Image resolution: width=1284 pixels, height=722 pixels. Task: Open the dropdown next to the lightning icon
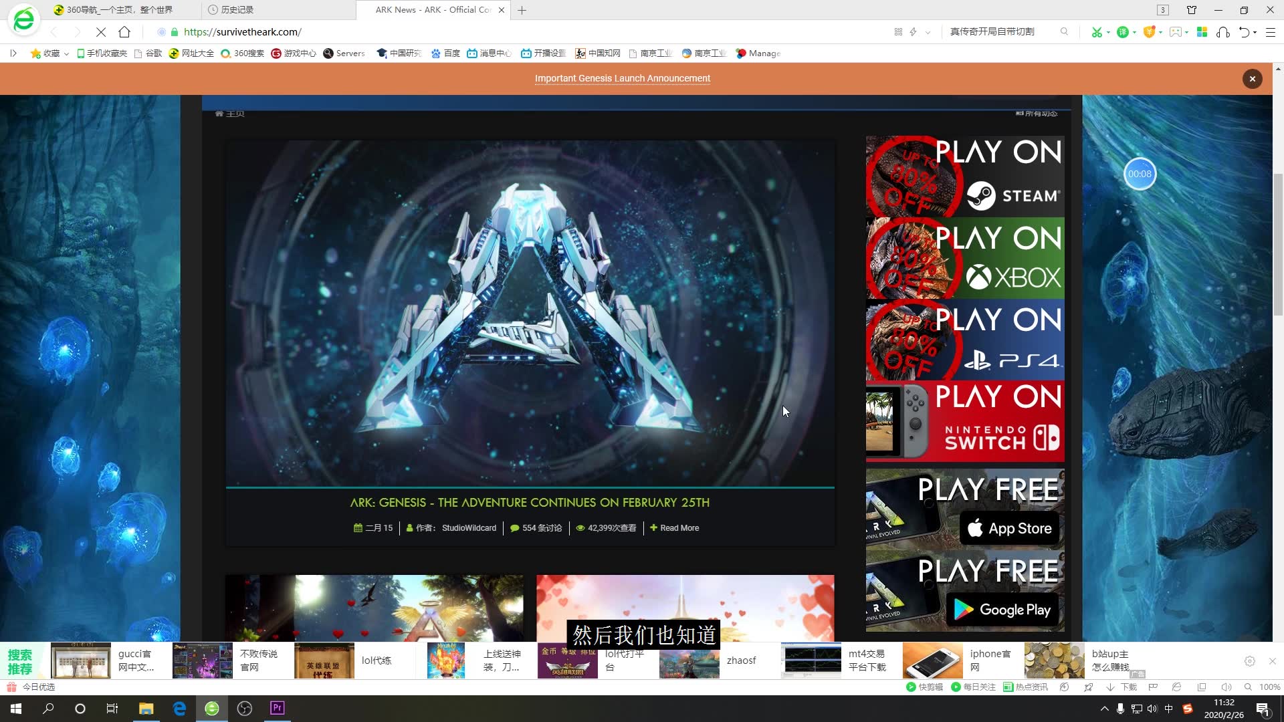(x=928, y=32)
